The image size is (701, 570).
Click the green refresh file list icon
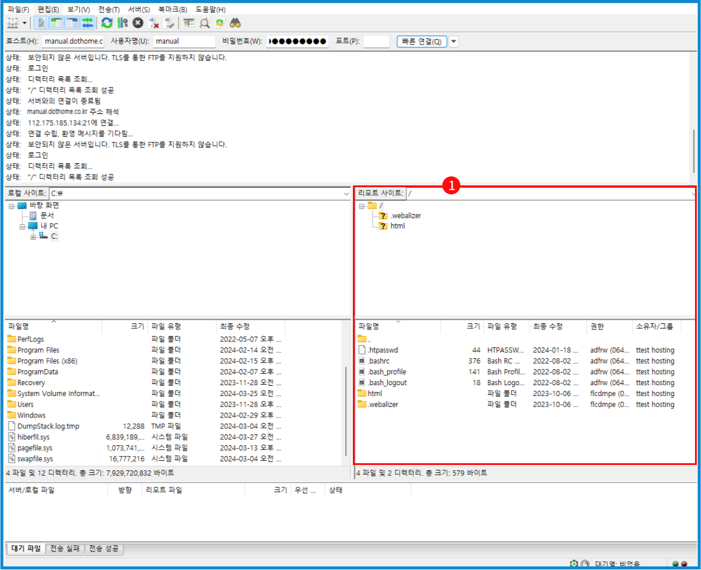point(107,23)
